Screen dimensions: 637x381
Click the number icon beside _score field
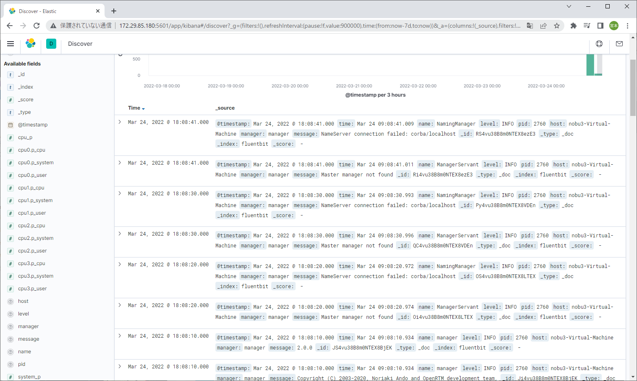tap(10, 100)
